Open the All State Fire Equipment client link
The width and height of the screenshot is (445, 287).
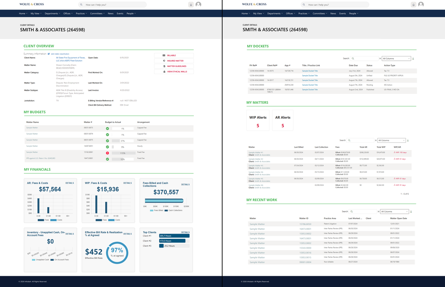tap(71, 59)
